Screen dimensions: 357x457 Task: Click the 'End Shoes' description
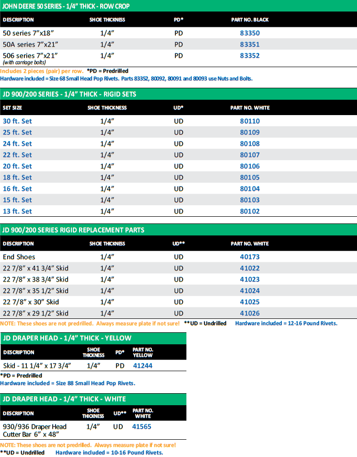19,257
